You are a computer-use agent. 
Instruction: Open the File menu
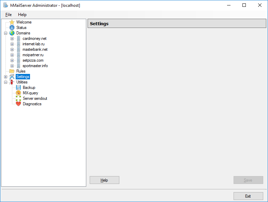9,15
